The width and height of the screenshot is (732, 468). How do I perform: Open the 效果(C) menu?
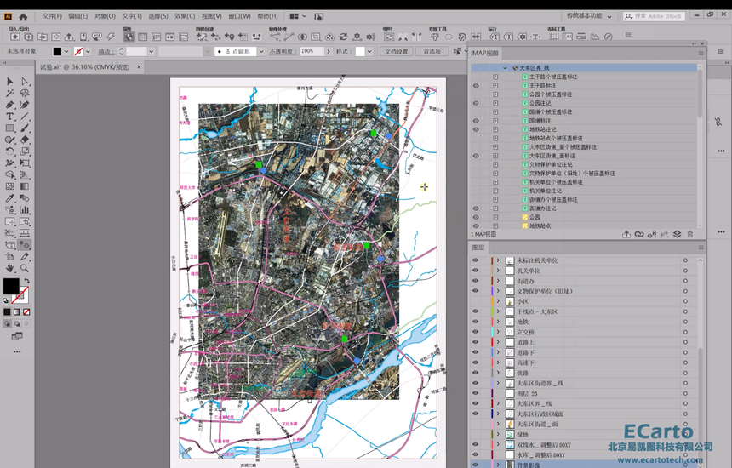click(185, 16)
